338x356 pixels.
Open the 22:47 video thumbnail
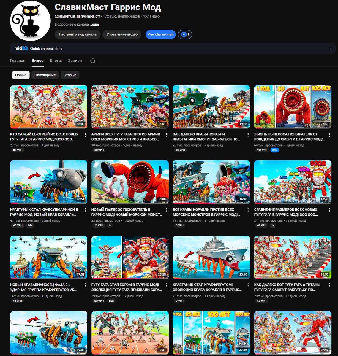point(293,333)
